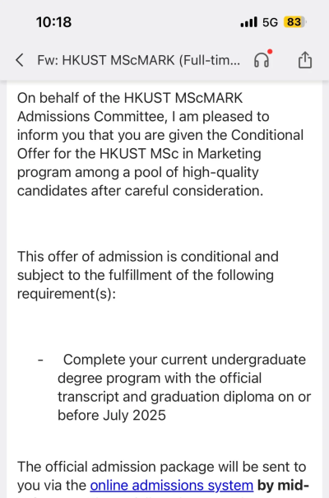Open the online admissions system link
Image resolution: width=329 pixels, height=498 pixels.
[x=172, y=486]
